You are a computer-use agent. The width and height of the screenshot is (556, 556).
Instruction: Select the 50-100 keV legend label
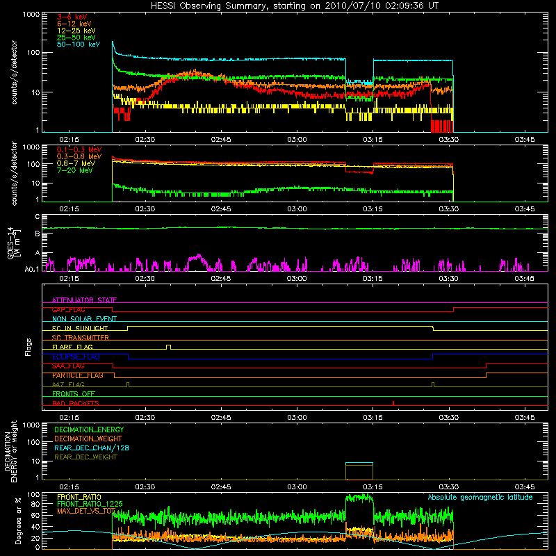(79, 44)
